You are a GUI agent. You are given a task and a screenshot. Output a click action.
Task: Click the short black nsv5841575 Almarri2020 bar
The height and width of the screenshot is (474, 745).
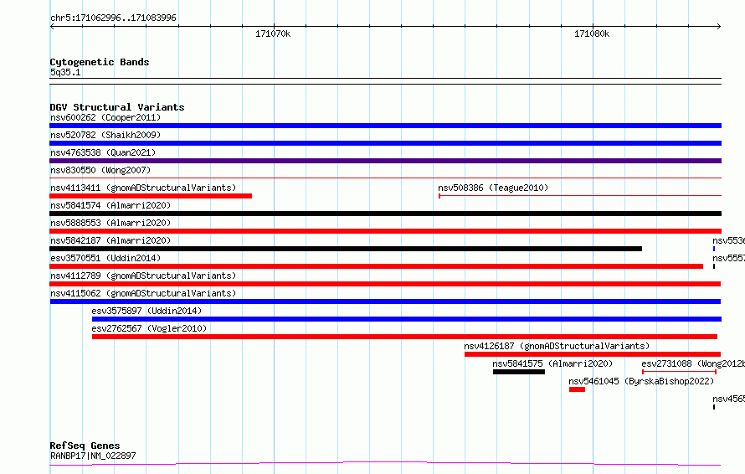[519, 372]
